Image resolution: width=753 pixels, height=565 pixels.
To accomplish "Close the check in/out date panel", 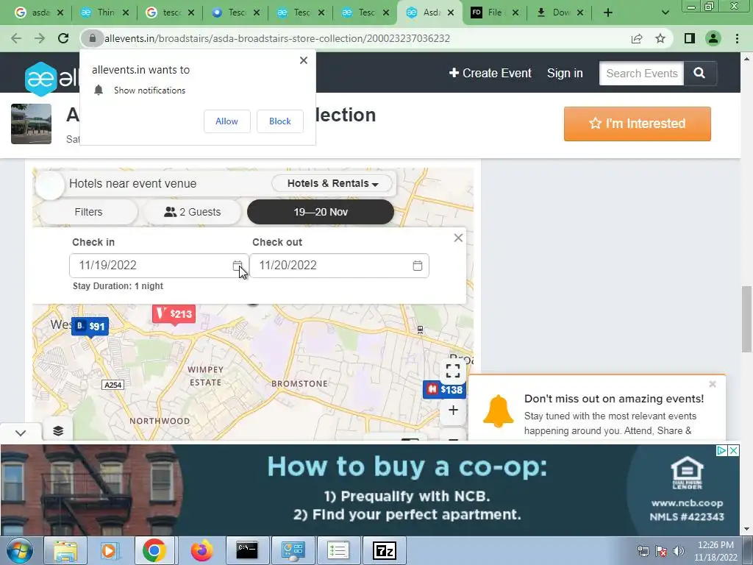I will 458,238.
